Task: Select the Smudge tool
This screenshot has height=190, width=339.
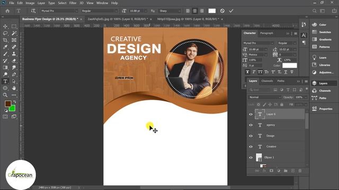Action: point(14,68)
